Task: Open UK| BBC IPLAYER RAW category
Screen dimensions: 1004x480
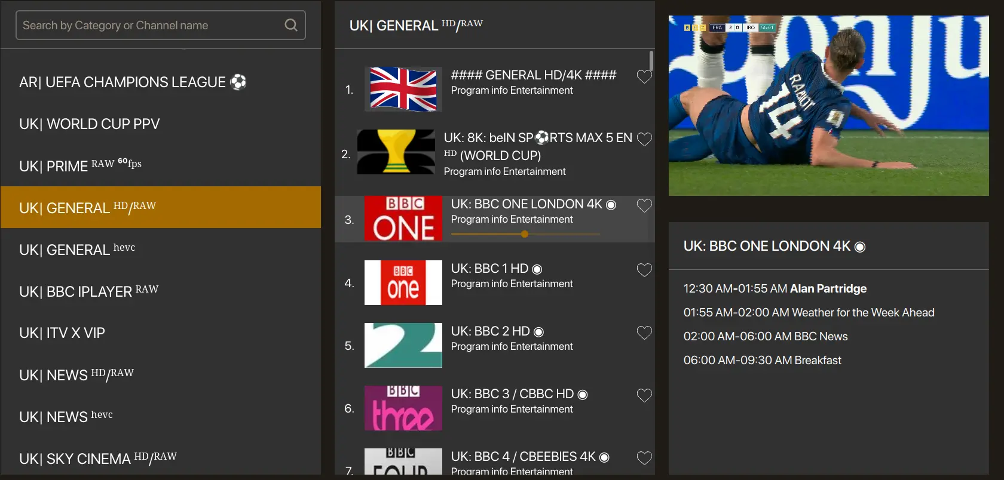Action: (161, 291)
